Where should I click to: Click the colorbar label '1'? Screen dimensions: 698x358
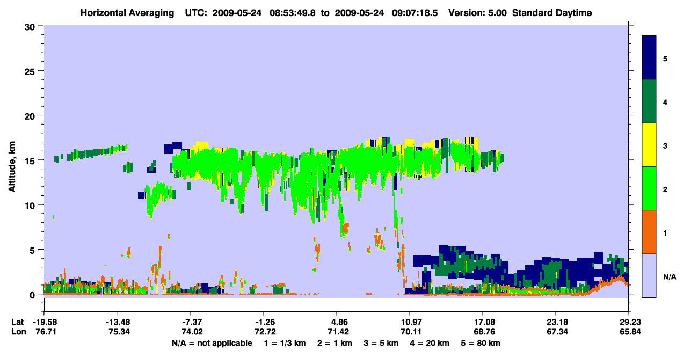pyautogui.click(x=665, y=232)
